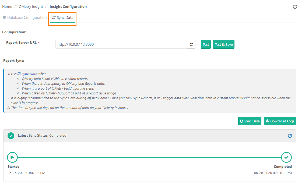Click the sync progress bar line
This screenshot has width=298, height=184.
(x=149, y=157)
